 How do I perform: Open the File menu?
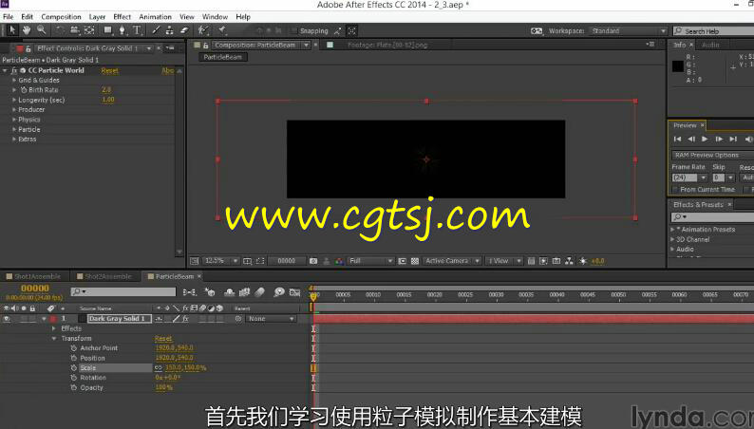pyautogui.click(x=9, y=17)
